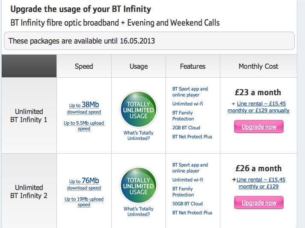Select '2GB BT Cloud' feature link

point(186,128)
